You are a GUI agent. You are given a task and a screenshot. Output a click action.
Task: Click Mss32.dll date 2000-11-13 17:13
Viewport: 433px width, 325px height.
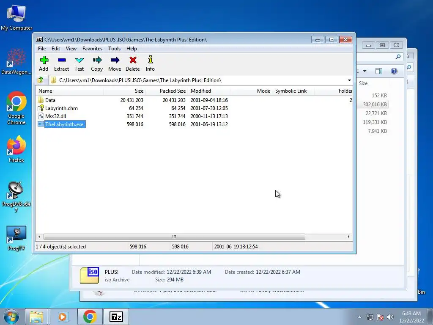[x=209, y=116]
